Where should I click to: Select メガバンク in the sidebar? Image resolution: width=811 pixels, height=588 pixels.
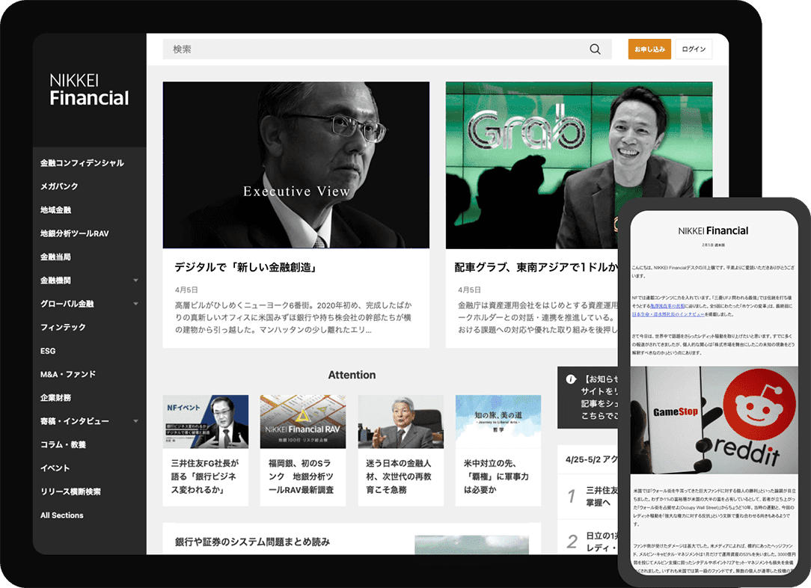click(59, 186)
